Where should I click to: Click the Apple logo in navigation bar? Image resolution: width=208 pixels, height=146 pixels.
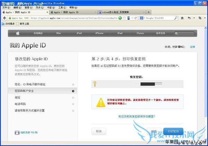click(18, 33)
